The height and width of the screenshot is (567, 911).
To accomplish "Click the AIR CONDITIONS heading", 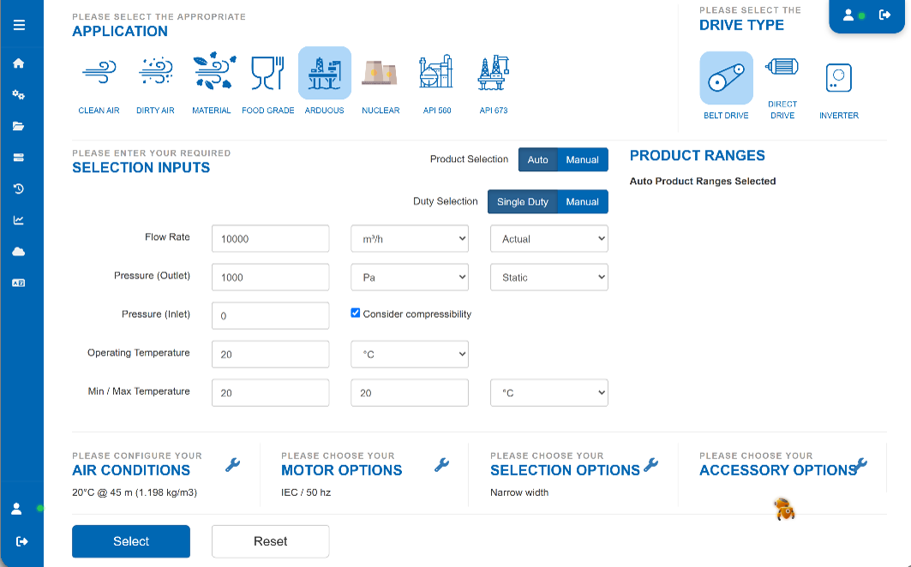I will 131,470.
